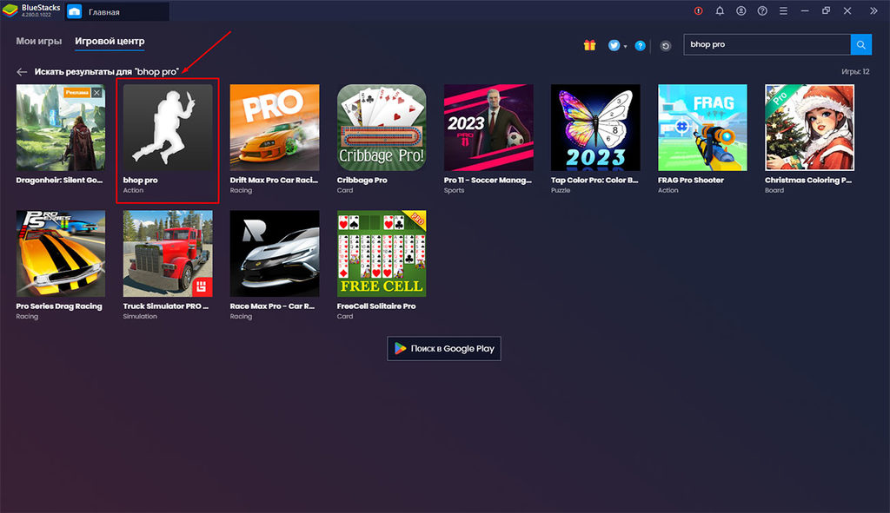Open the gift box rewards icon
The height and width of the screenshot is (513, 890).
(590, 45)
